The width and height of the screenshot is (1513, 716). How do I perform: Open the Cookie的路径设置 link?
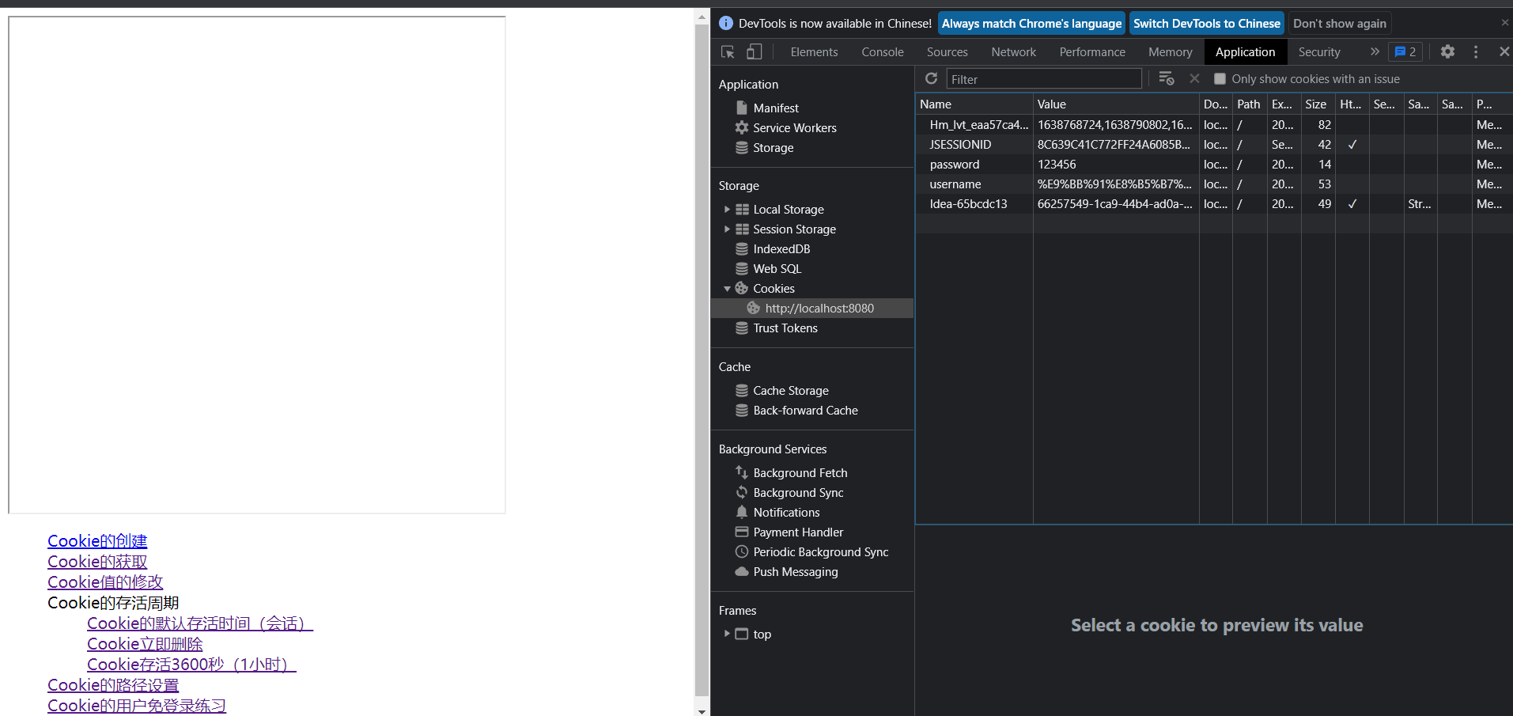113,685
